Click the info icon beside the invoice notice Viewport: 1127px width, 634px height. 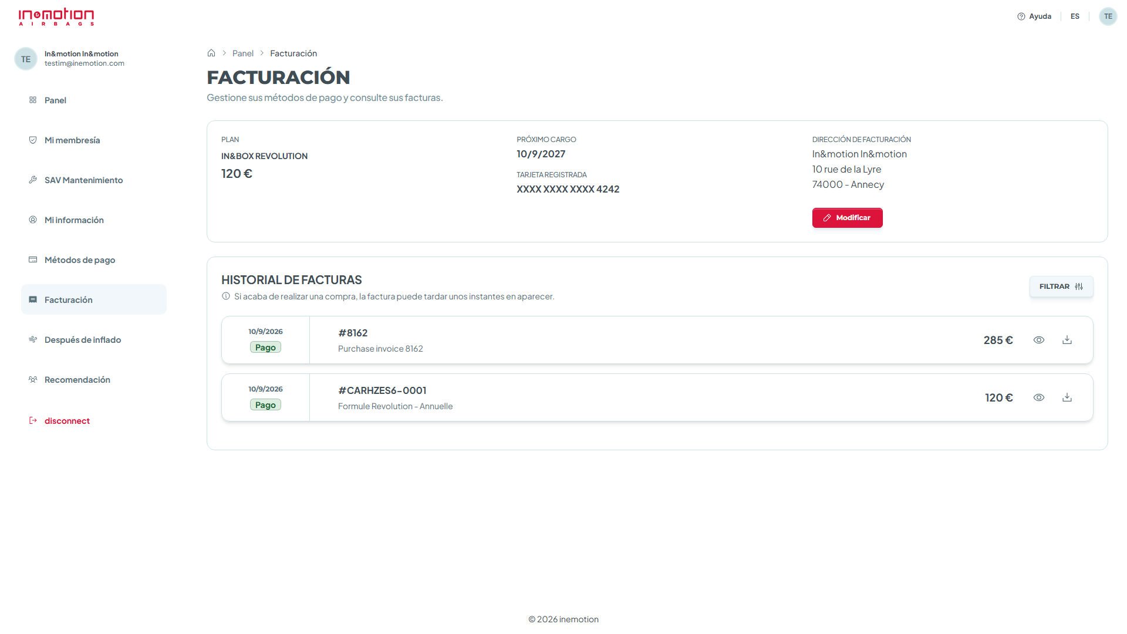coord(226,296)
